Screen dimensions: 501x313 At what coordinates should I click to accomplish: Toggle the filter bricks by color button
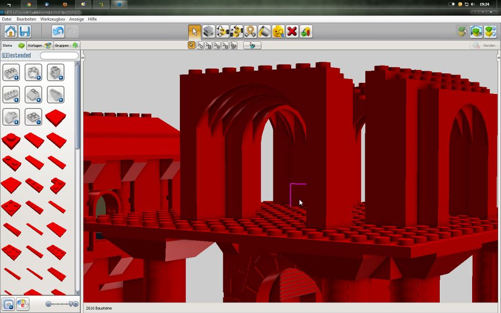point(22,304)
